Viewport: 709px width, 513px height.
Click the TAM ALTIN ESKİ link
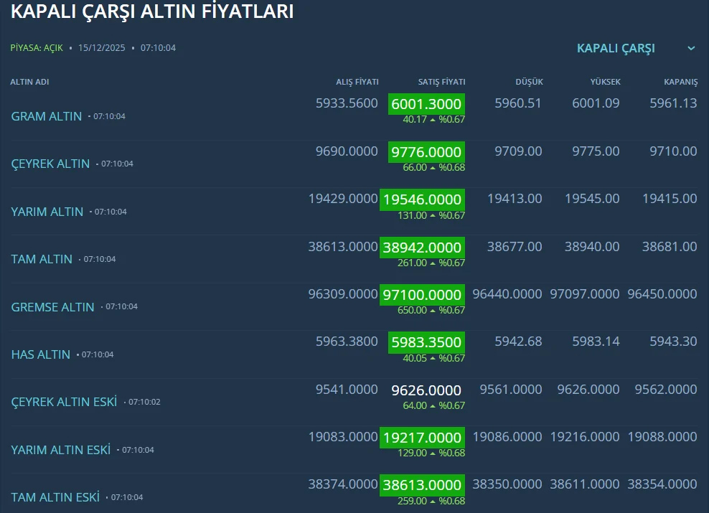pos(55,497)
